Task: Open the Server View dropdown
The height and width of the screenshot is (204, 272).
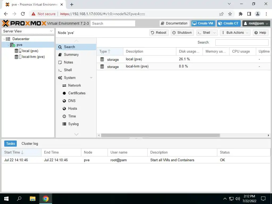Action: 51,31
